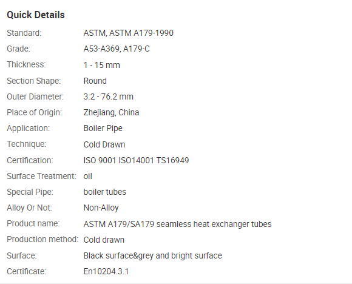Click Place of Origin value Zhejiang, China
Screen dimensions: 352x284
pyautogui.click(x=111, y=112)
